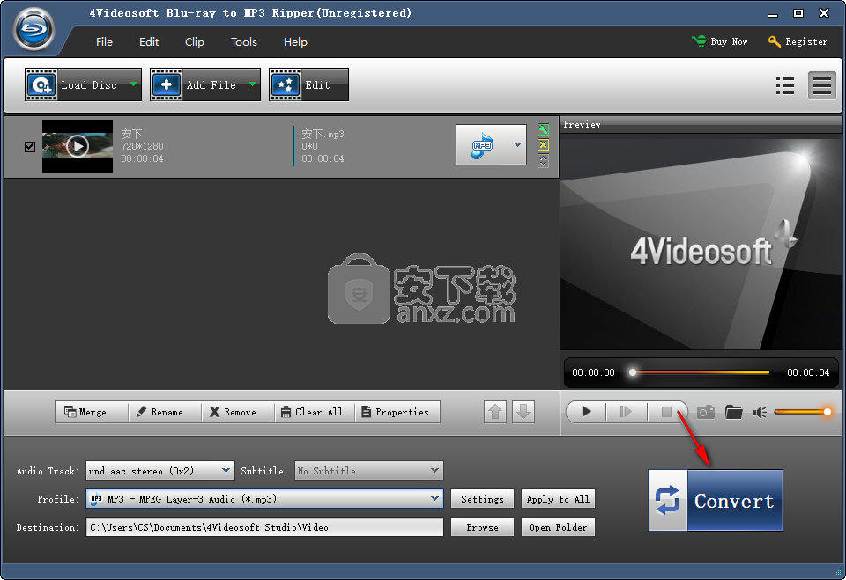Screen dimensions: 846x580
Task: Open the Clip menu
Action: pyautogui.click(x=194, y=42)
